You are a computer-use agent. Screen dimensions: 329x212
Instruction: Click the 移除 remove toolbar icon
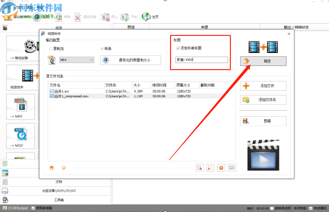click(58, 17)
